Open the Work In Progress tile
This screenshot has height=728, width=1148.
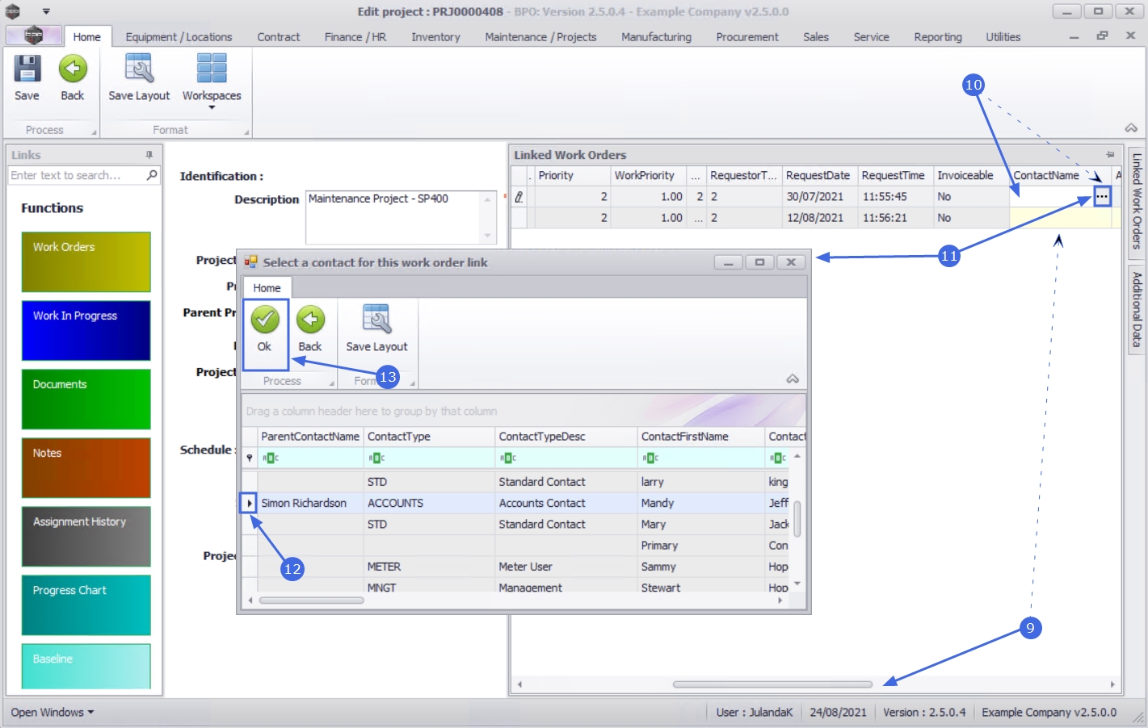coord(86,330)
